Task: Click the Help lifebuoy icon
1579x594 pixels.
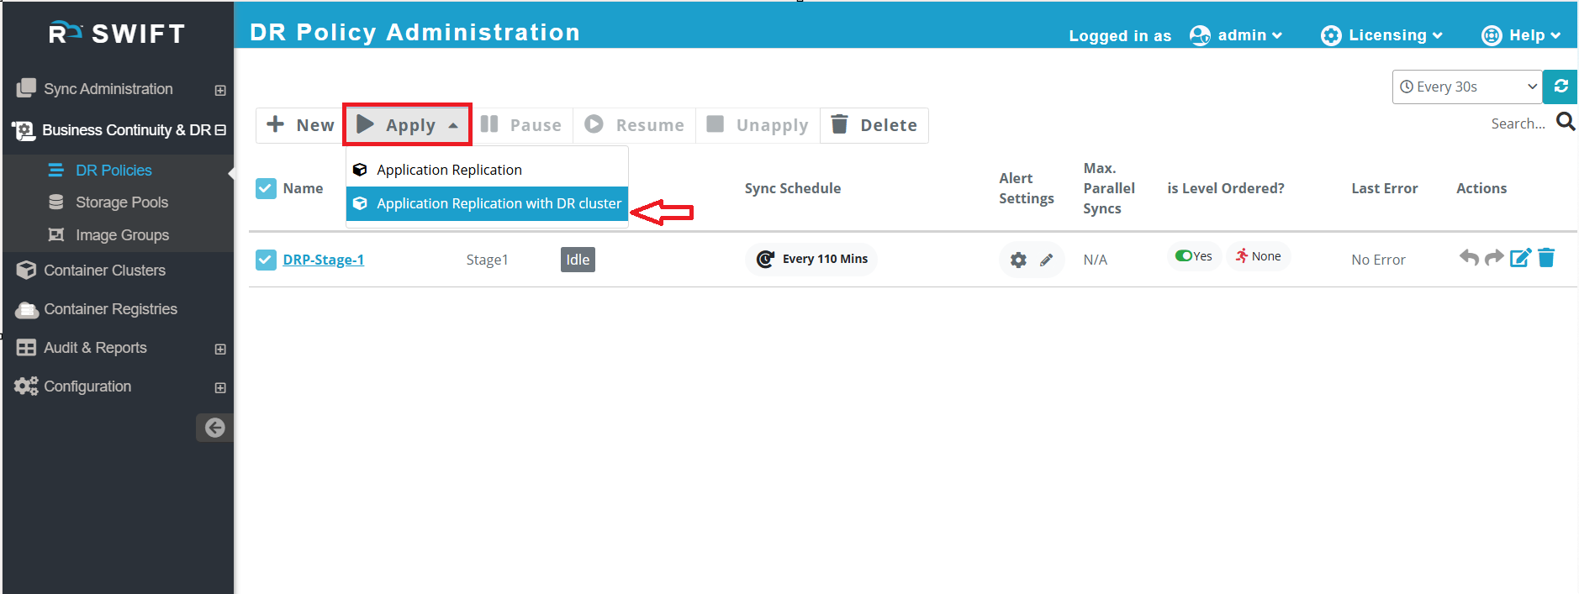Action: click(x=1492, y=35)
